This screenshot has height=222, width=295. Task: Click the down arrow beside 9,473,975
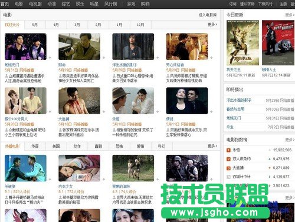270,159
